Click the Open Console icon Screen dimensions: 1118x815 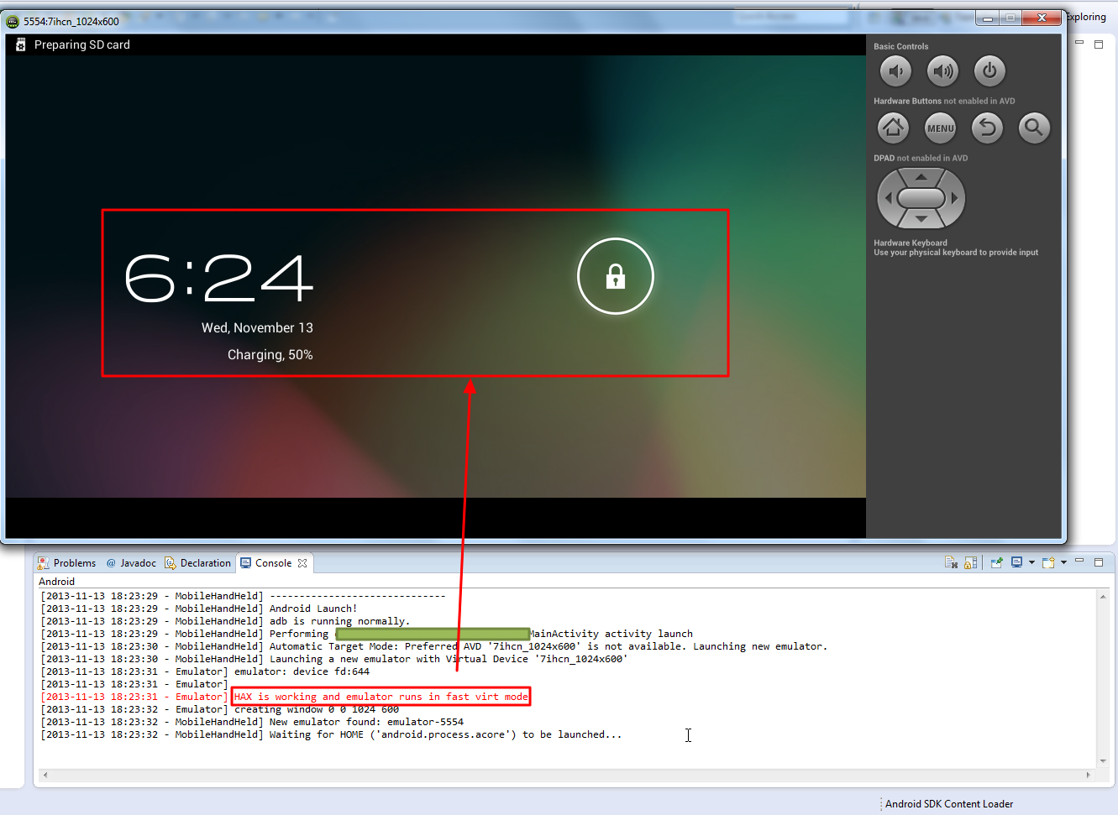[1048, 562]
